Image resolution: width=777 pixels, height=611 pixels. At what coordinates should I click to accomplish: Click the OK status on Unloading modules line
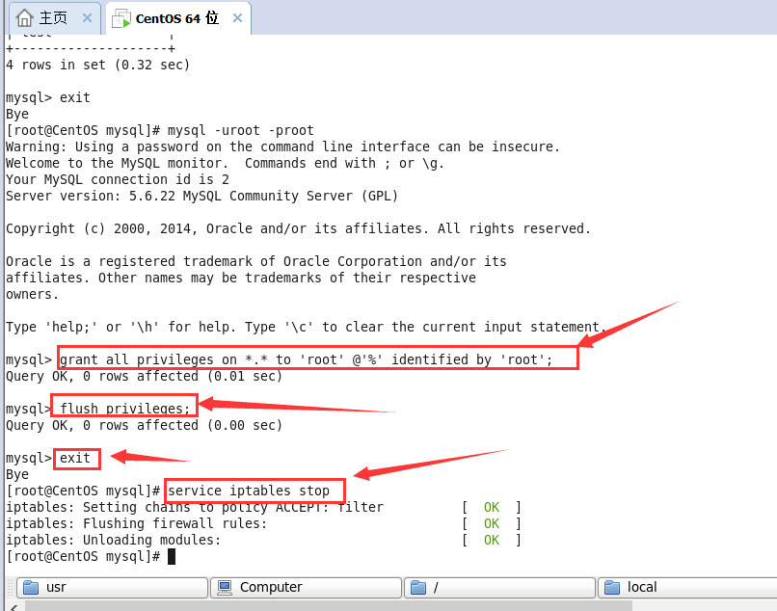492,540
